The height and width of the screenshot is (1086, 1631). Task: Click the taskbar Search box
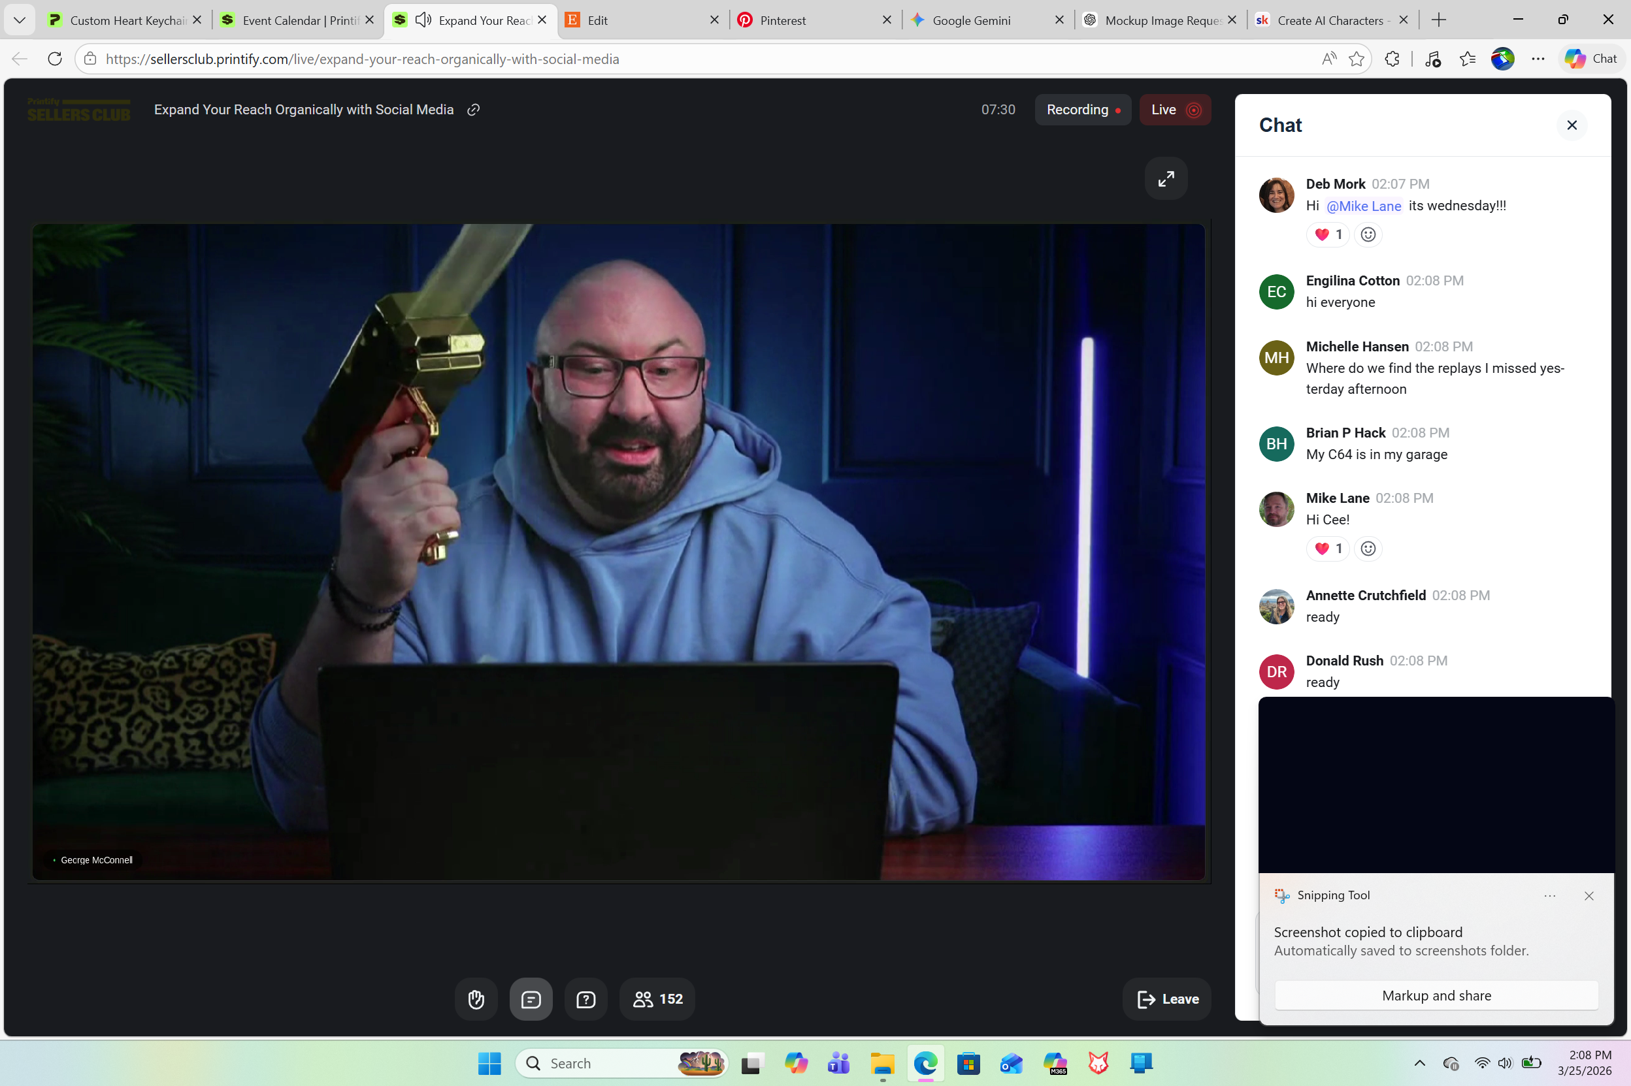(x=621, y=1063)
